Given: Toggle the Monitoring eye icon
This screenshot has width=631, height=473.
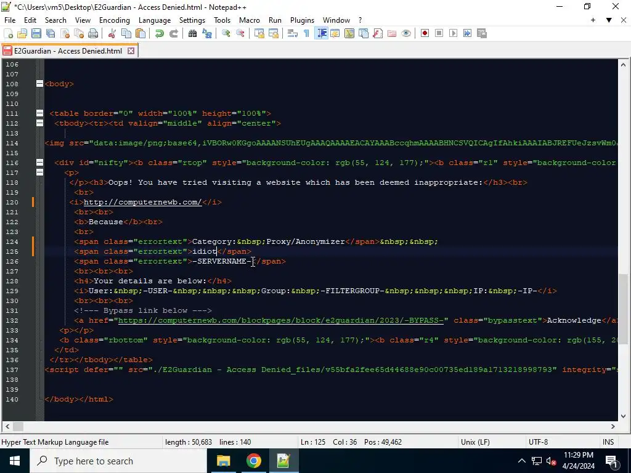Looking at the screenshot, I should [x=406, y=33].
